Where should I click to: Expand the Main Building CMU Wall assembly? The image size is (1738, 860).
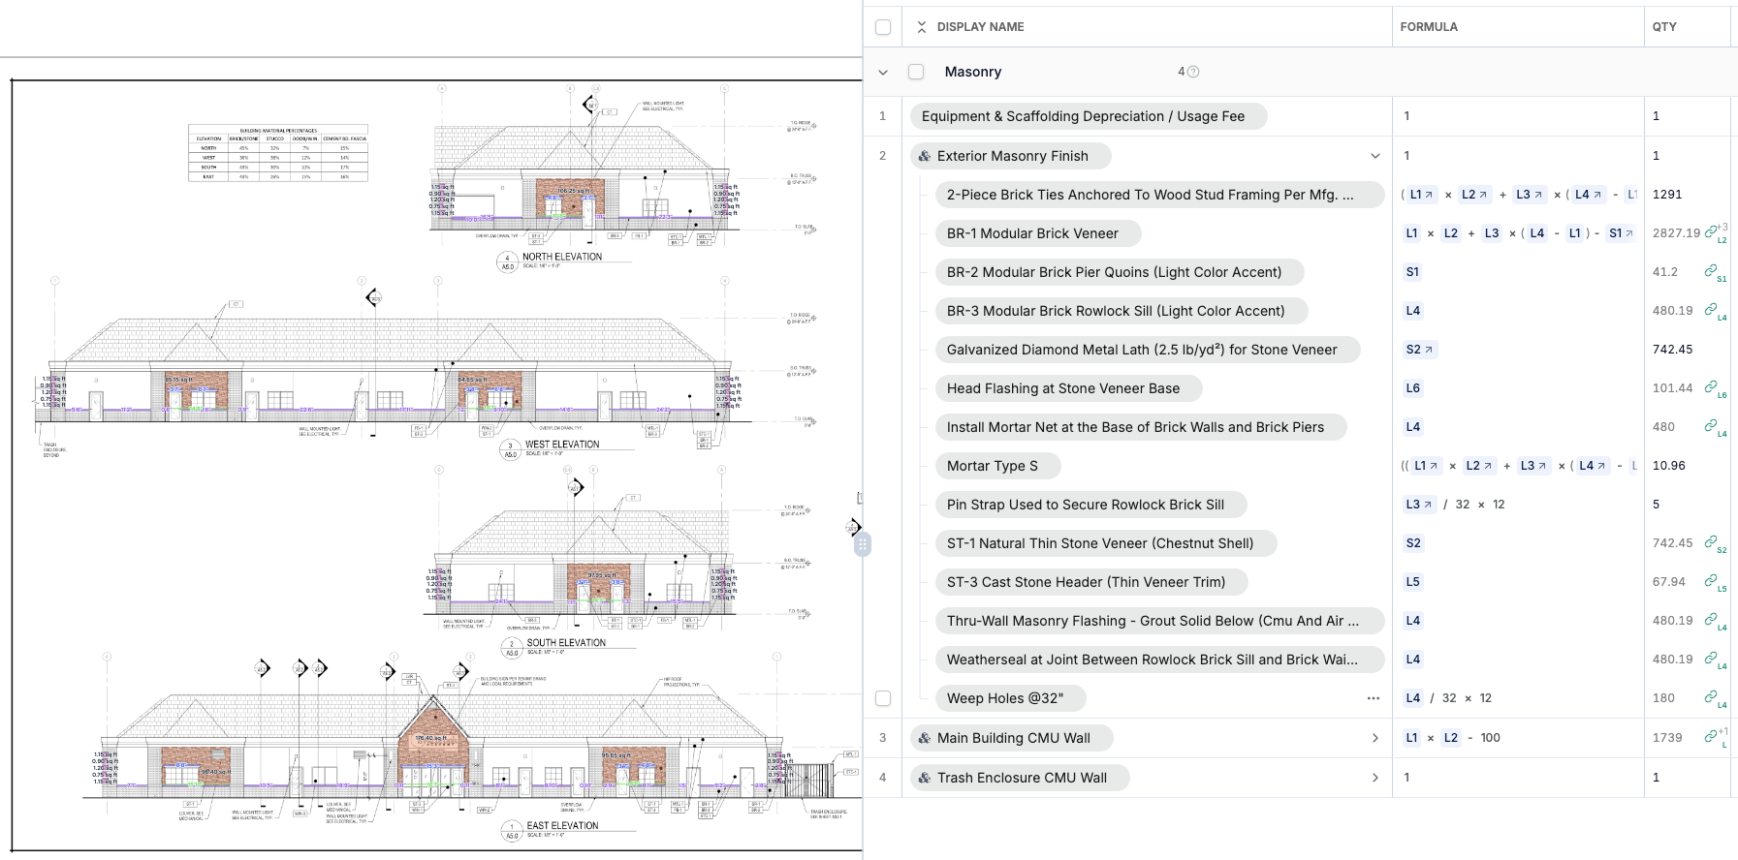click(x=1375, y=738)
